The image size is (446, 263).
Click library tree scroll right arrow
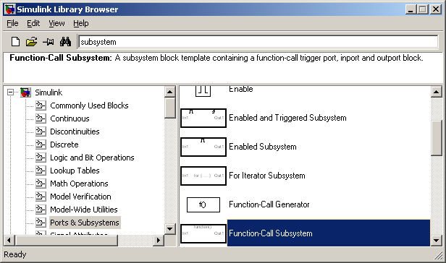click(159, 241)
